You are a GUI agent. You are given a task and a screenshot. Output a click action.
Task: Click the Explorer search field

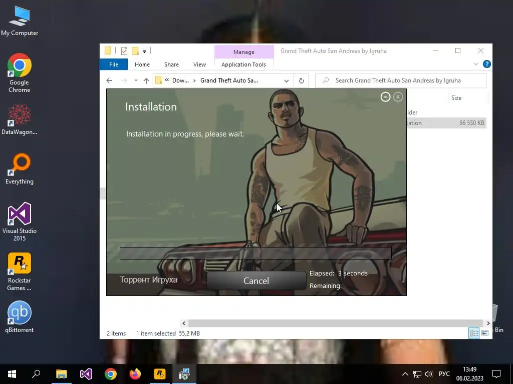tap(401, 80)
